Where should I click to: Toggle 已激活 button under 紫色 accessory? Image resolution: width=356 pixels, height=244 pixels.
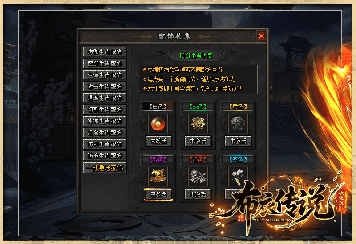point(158,194)
